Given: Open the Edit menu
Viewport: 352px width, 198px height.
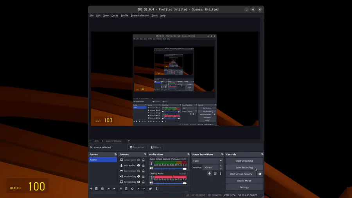Looking at the screenshot, I should pyautogui.click(x=98, y=16).
